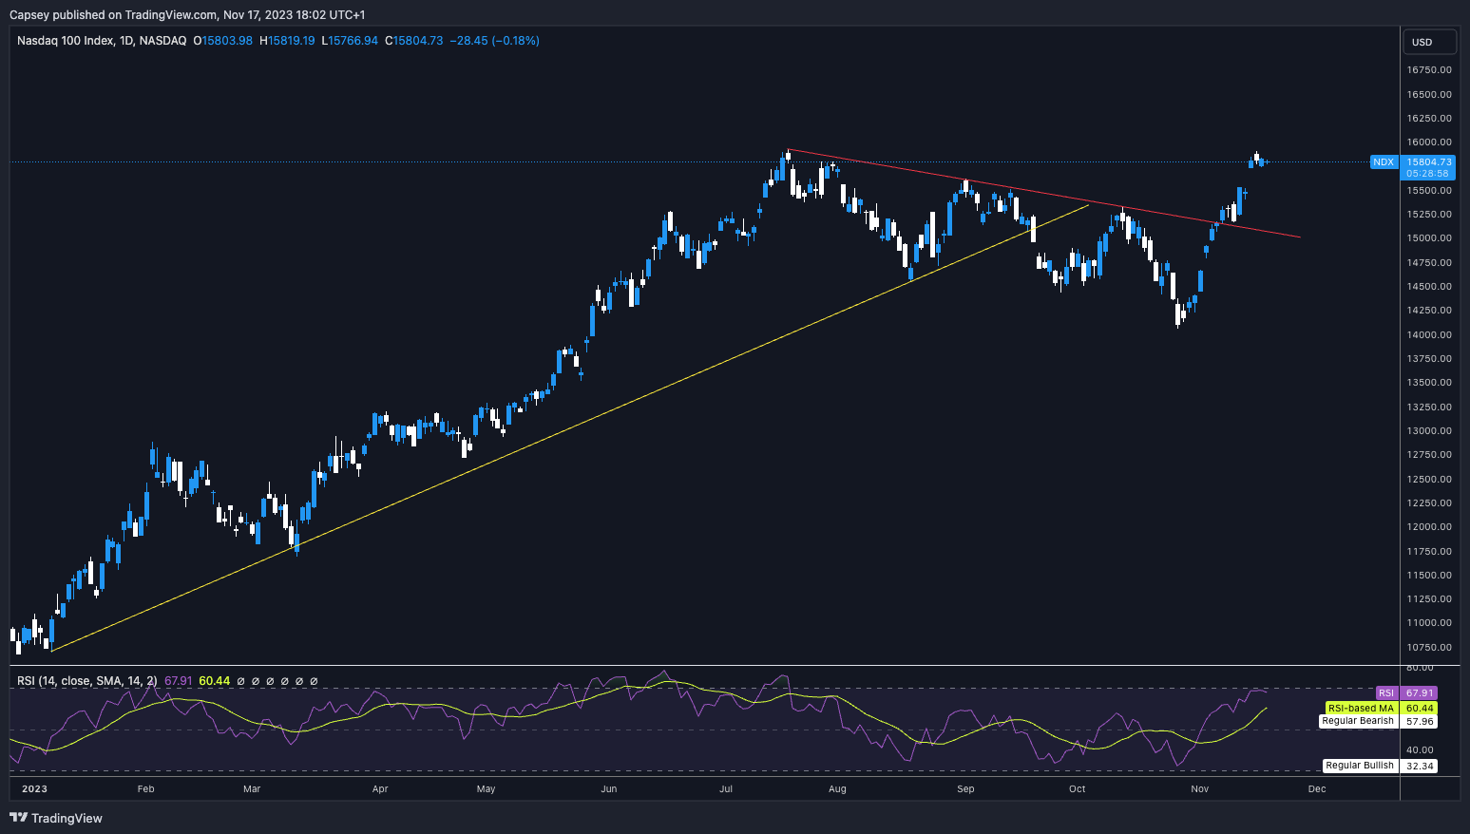Click the yellow RSI MA value 60.44
This screenshot has height=834, width=1470.
tap(215, 681)
